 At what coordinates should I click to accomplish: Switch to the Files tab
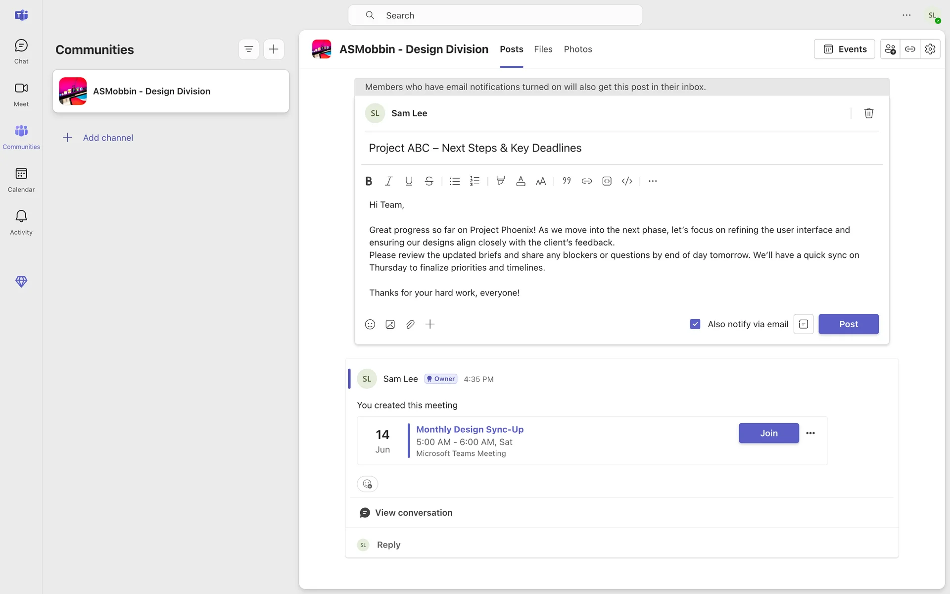[543, 49]
